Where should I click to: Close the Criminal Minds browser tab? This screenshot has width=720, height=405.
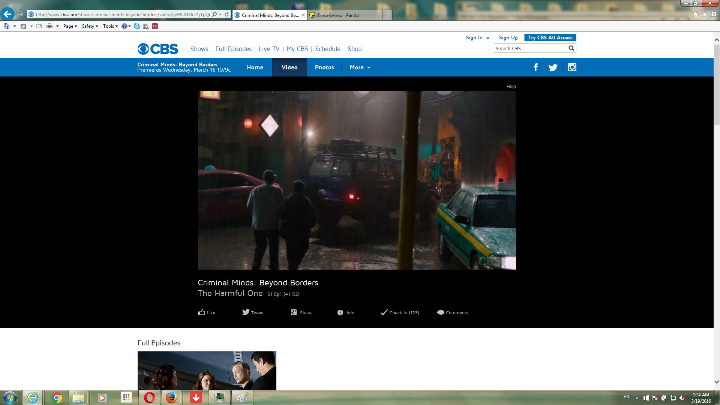(303, 15)
